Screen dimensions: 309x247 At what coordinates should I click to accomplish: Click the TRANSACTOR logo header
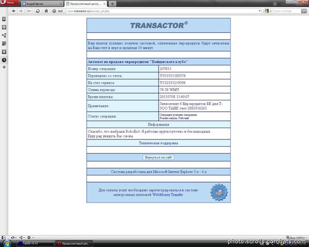click(x=159, y=25)
